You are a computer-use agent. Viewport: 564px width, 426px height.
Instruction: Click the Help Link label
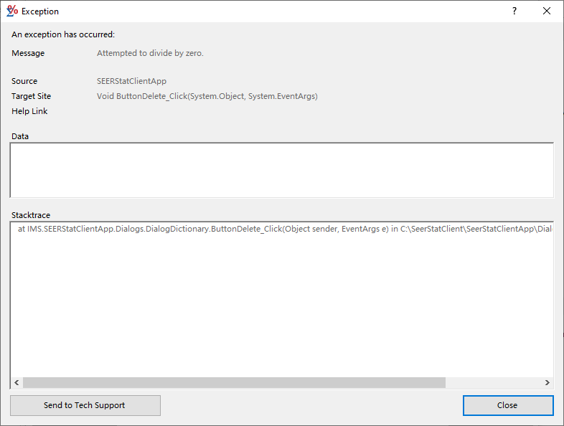point(29,111)
